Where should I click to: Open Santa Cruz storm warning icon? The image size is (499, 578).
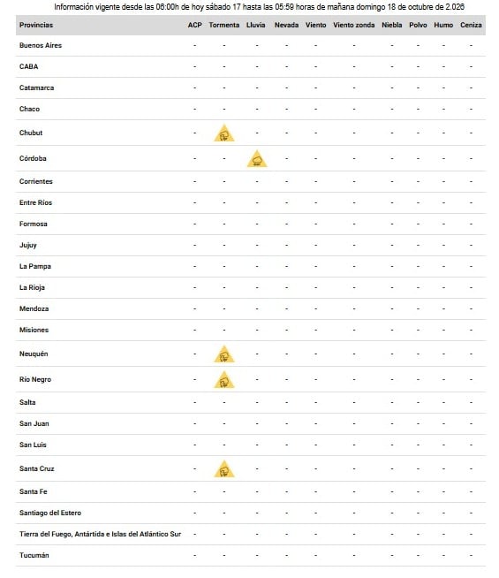pos(224,469)
